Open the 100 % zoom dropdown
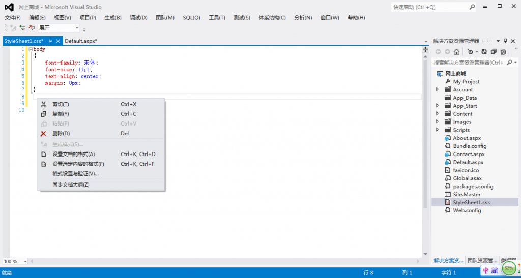The image size is (521, 278). pos(25,261)
